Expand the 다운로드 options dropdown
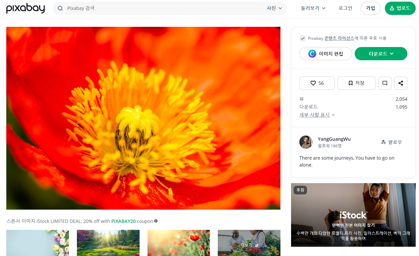Screen dimensions: 419x256 click(x=381, y=54)
